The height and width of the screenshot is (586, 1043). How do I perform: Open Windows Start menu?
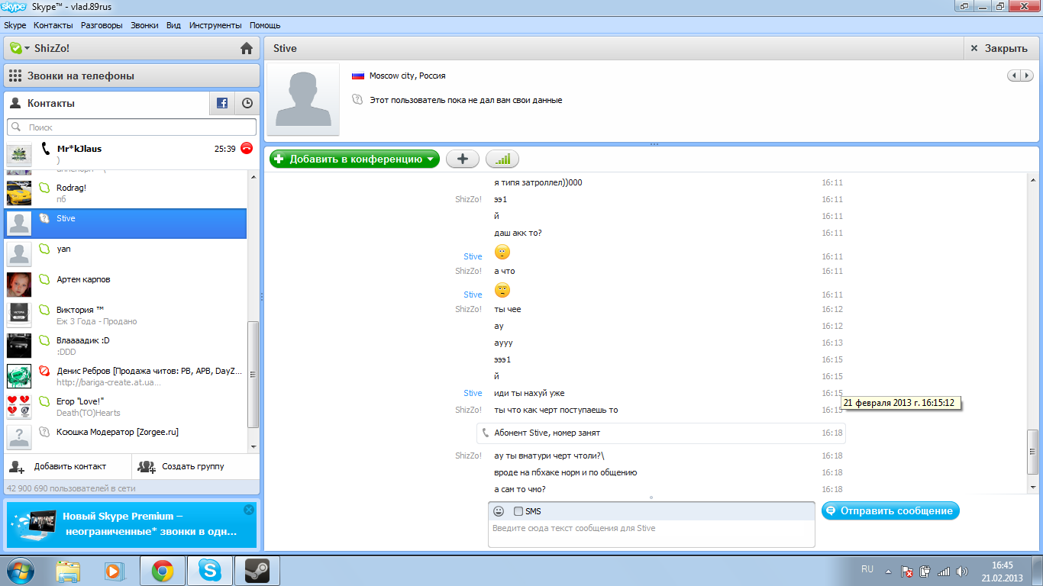pos(19,570)
